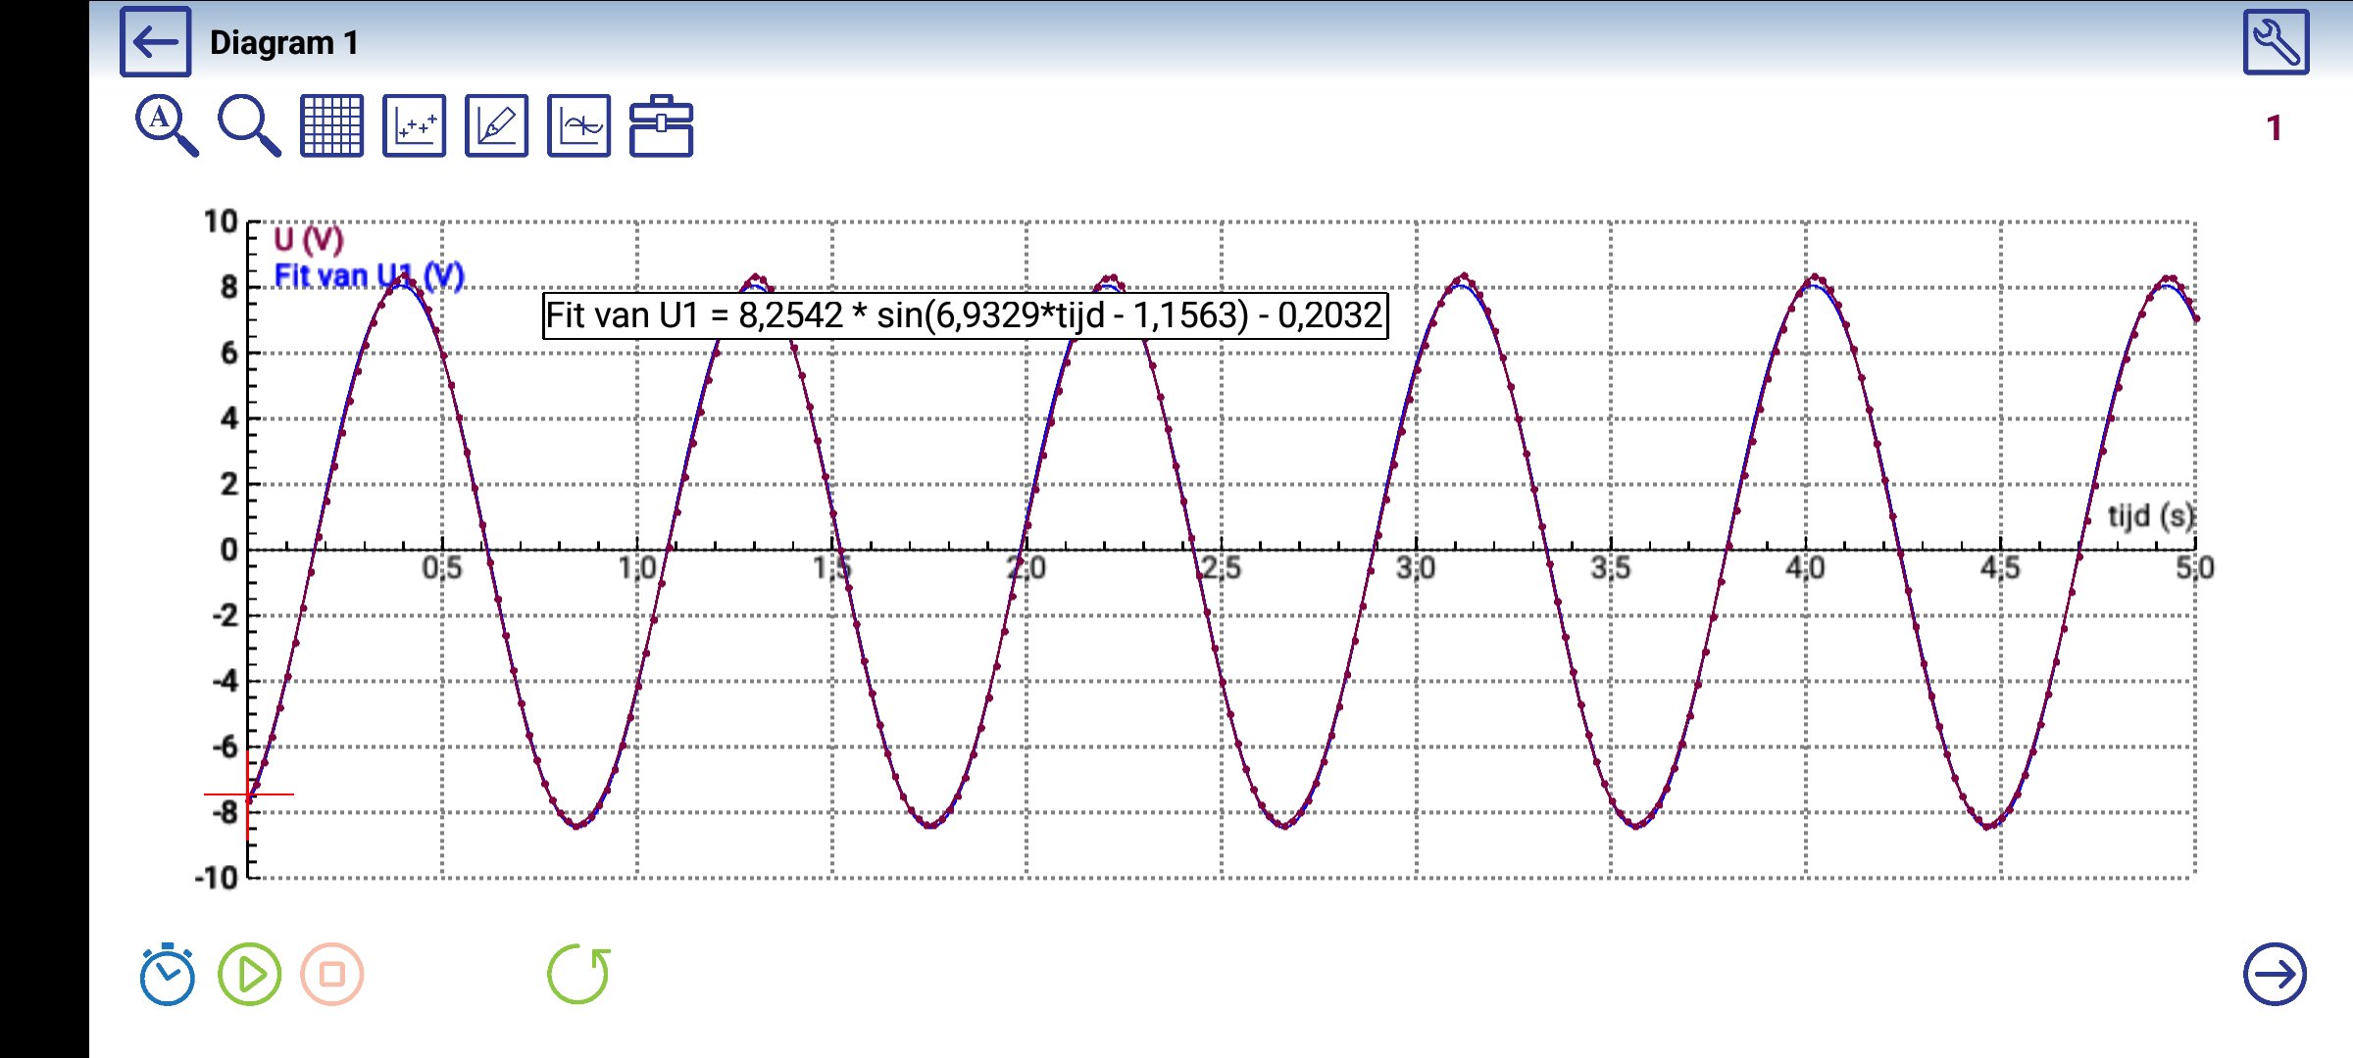The height and width of the screenshot is (1058, 2353).
Task: Click the tijd (s) axis label
Action: coord(2150,515)
